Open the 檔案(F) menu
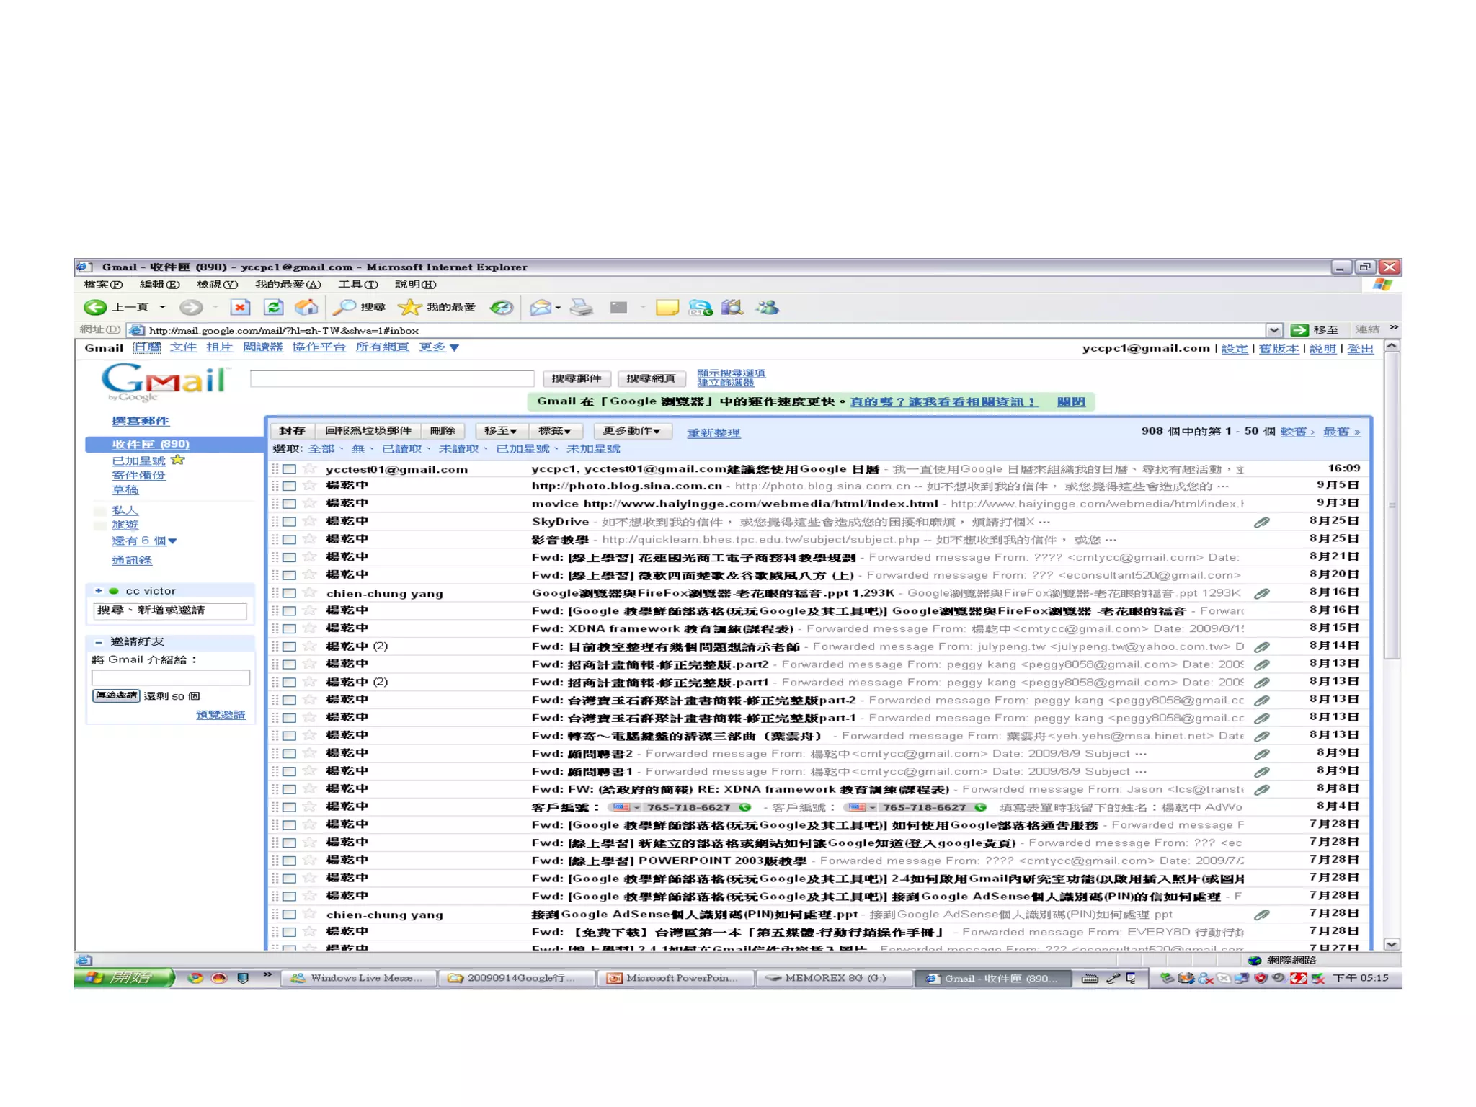The width and height of the screenshot is (1476, 1107). [x=103, y=285]
